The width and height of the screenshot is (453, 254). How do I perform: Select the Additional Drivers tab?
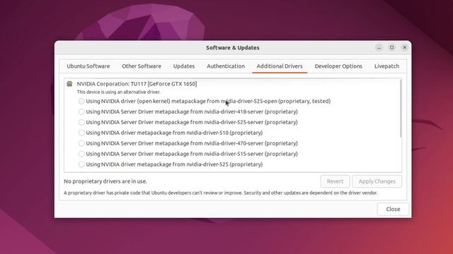click(280, 66)
